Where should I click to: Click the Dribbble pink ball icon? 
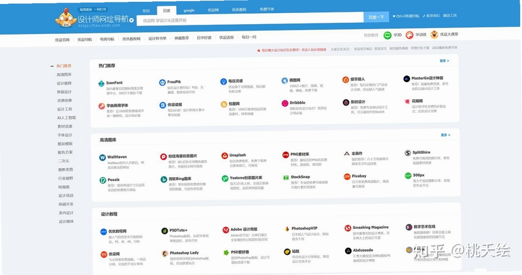point(285,104)
